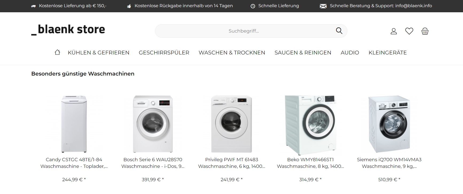Click the Privileg PWF MT 61483 washer image
This screenshot has height=194, width=463.
[x=232, y=124]
